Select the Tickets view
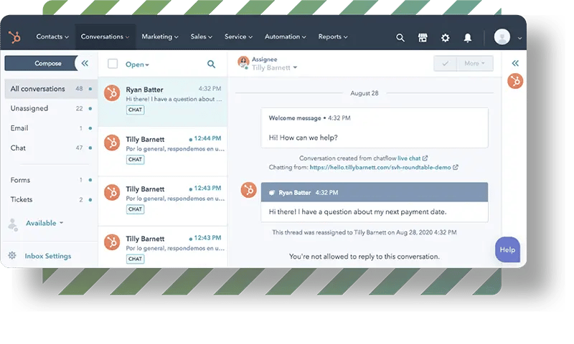574x344 pixels. click(51, 200)
